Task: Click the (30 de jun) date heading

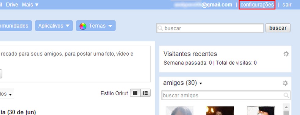Action: [21, 112]
